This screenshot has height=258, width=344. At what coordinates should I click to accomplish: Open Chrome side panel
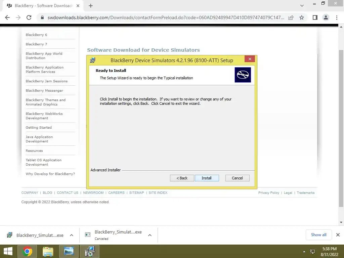pyautogui.click(x=315, y=17)
